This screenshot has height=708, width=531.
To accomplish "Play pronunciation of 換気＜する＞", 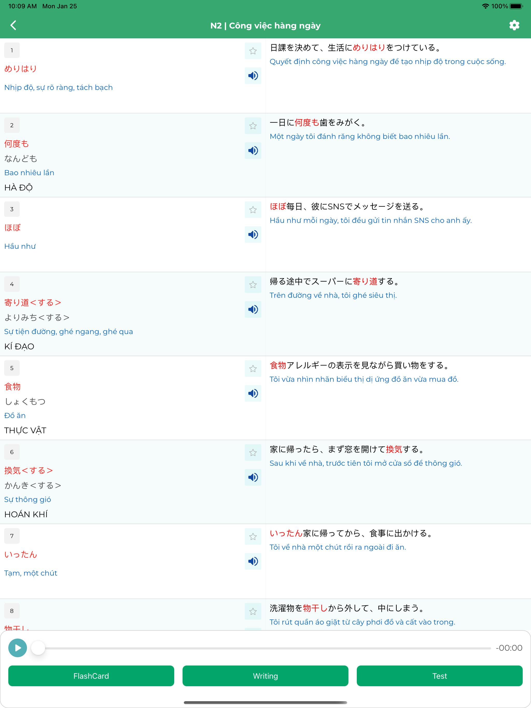I will tap(253, 477).
